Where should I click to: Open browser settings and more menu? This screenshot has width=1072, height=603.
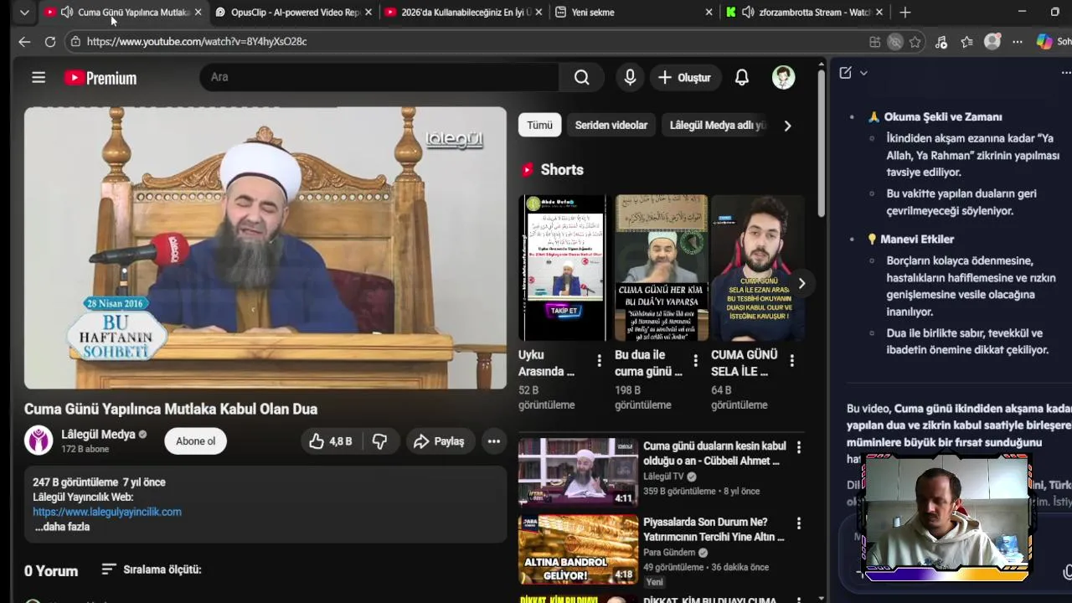[x=1018, y=42]
